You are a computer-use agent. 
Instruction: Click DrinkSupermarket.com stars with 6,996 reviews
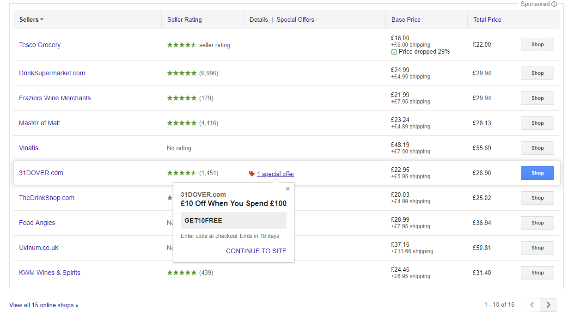coord(182,73)
